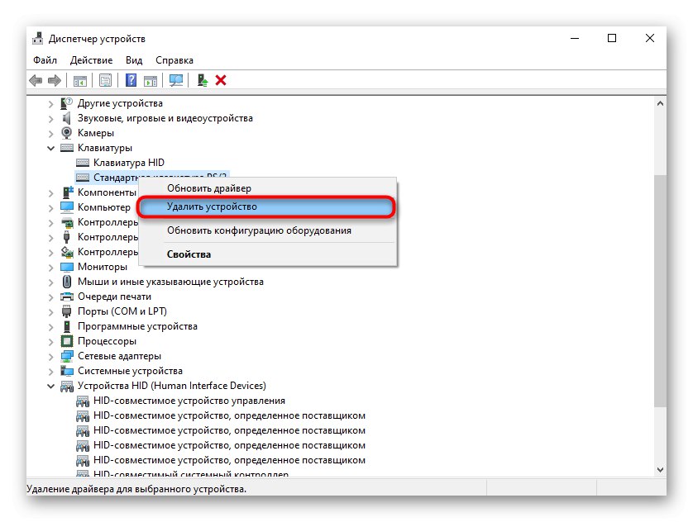Expand Мыши и иные указывающие устройства
This screenshot has height=522, width=693.
50,282
